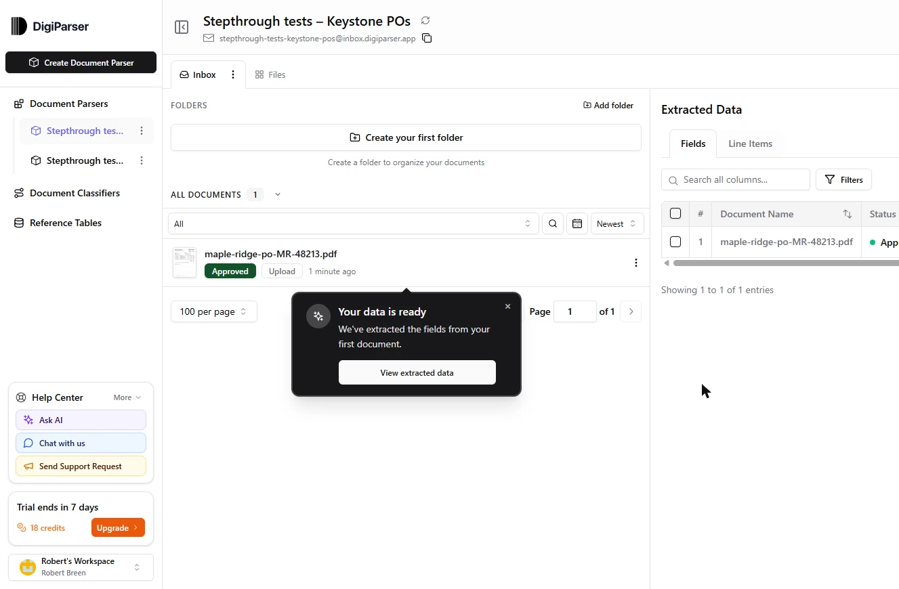Click Robert's Workspace avatar
Image resolution: width=899 pixels, height=589 pixels.
click(28, 567)
